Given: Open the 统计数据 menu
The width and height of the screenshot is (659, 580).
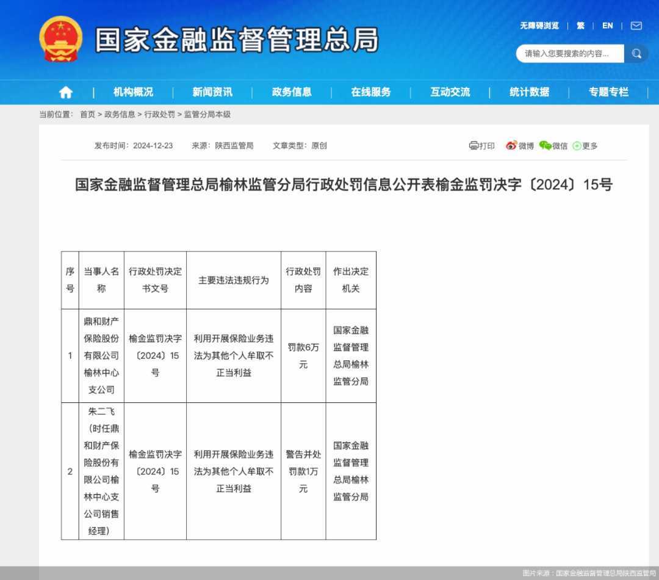Looking at the screenshot, I should click(529, 92).
